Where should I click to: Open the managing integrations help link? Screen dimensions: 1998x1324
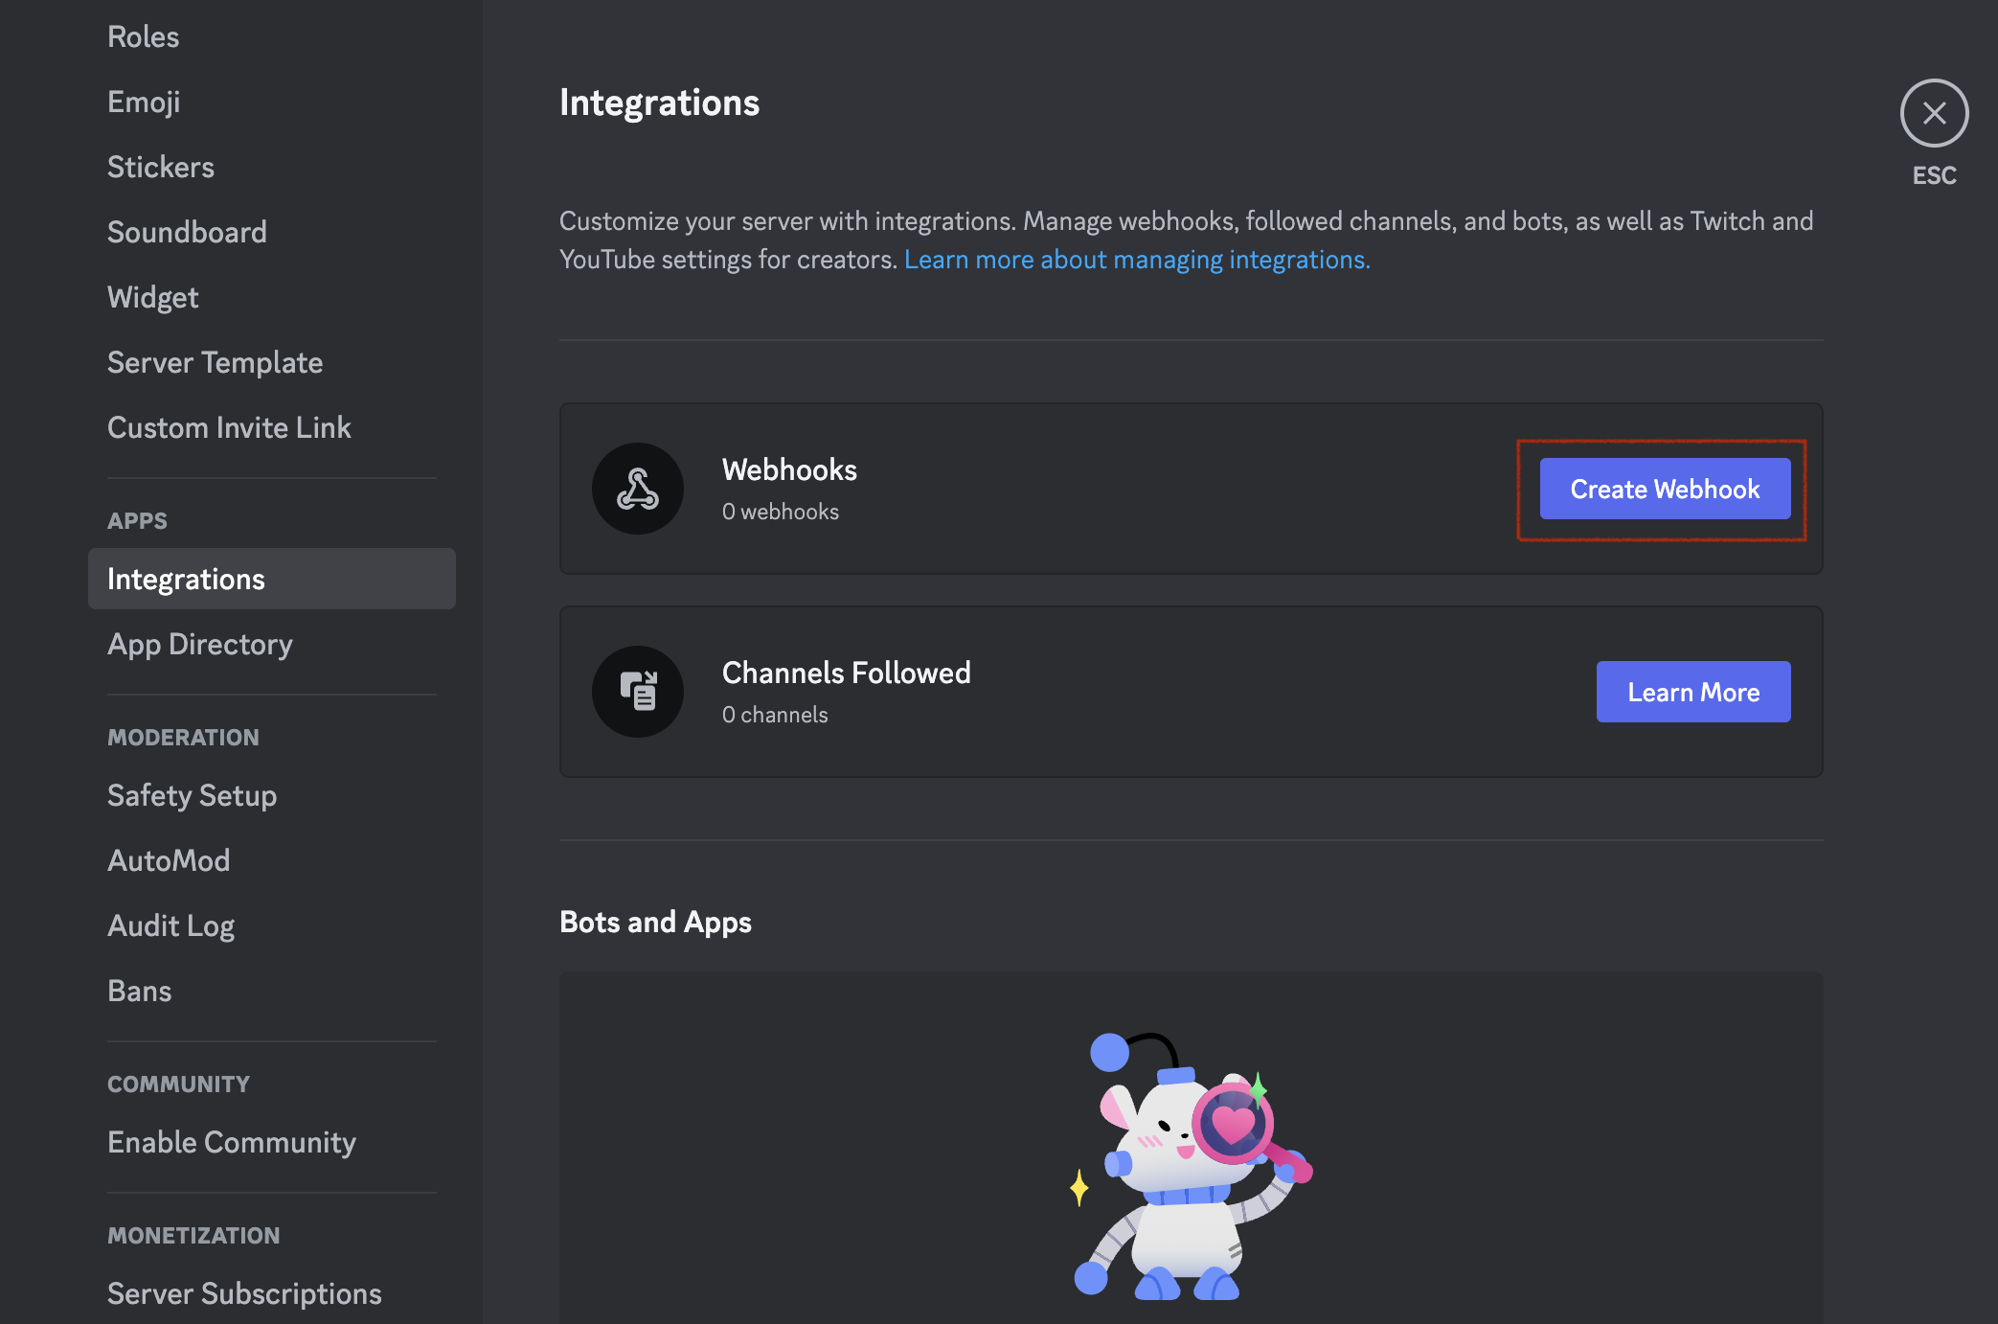1137,260
